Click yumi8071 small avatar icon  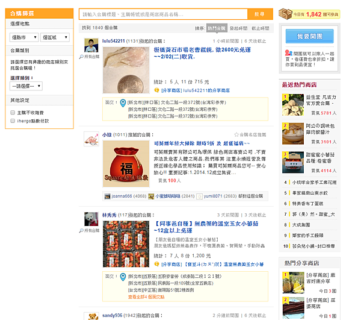[x=199, y=196]
